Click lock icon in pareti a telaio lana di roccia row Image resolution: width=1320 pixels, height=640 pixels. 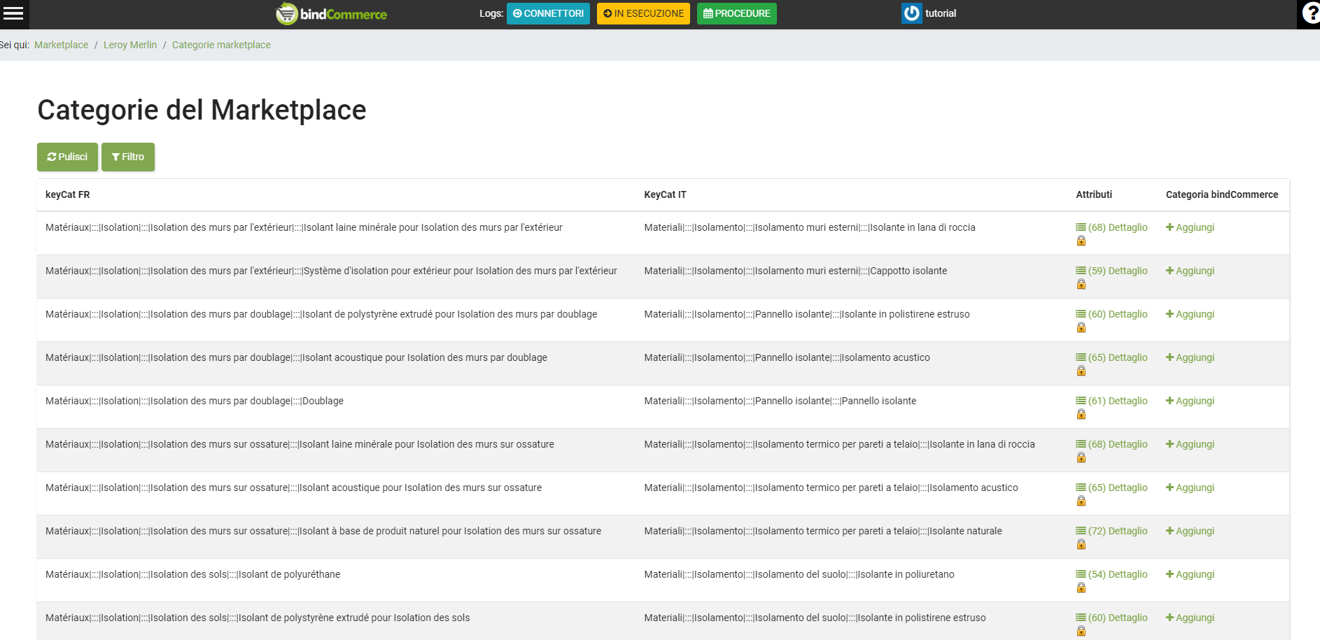click(1081, 458)
